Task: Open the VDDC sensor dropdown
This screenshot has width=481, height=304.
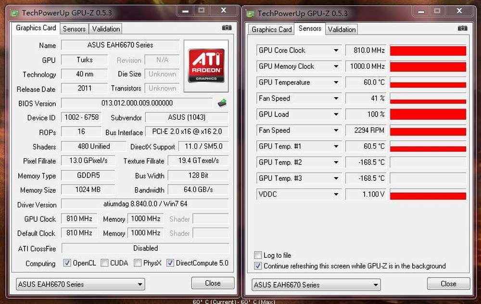Action: 336,194
